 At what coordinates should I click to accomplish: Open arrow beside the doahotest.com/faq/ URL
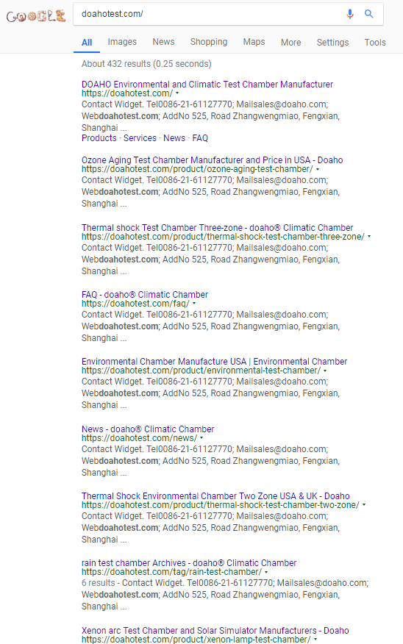194,304
